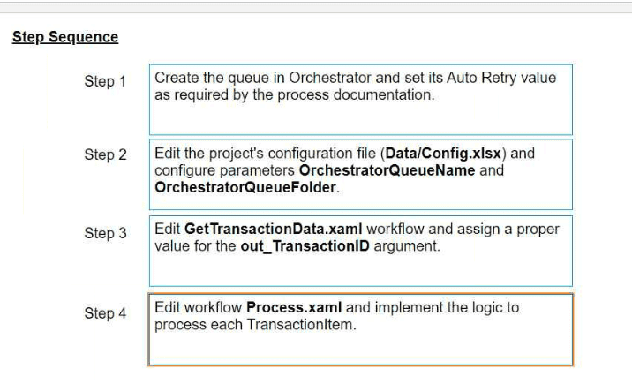632x384 pixels.
Task: Click the gray bar at the top
Action: [316, 7]
